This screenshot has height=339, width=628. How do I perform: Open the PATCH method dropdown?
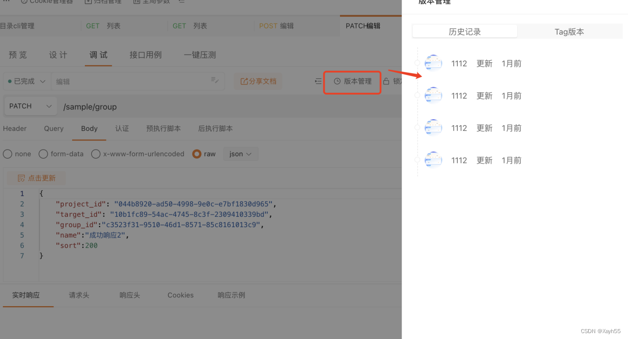(x=29, y=106)
